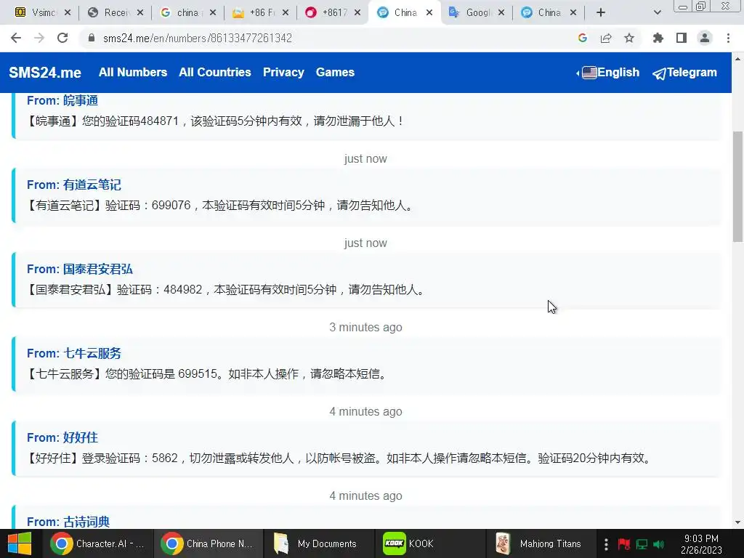The height and width of the screenshot is (558, 744).
Task: Open Mahjong Titans from taskbar
Action: [540, 543]
